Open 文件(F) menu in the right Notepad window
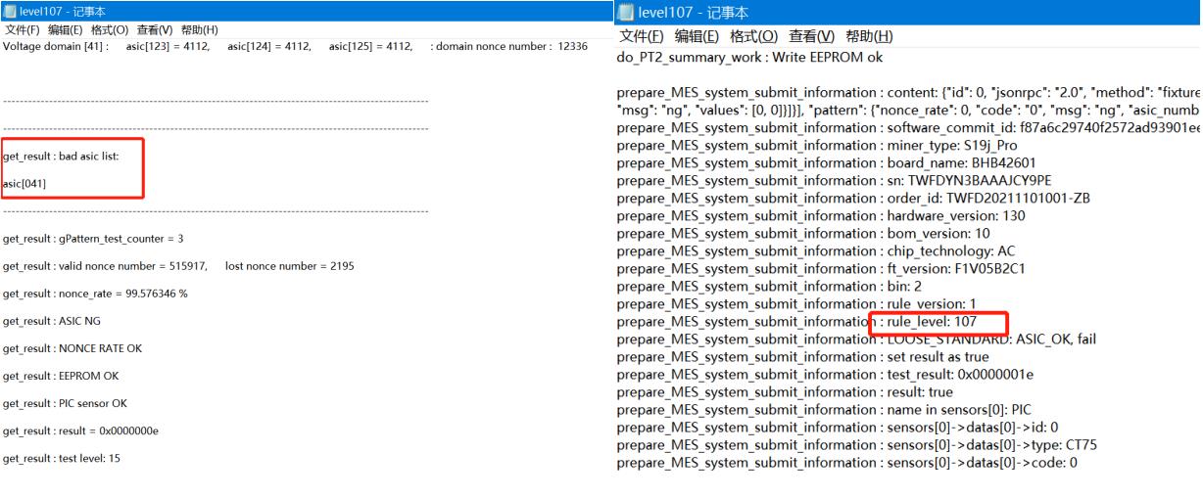Viewport: 1203px width, 498px height. [642, 36]
